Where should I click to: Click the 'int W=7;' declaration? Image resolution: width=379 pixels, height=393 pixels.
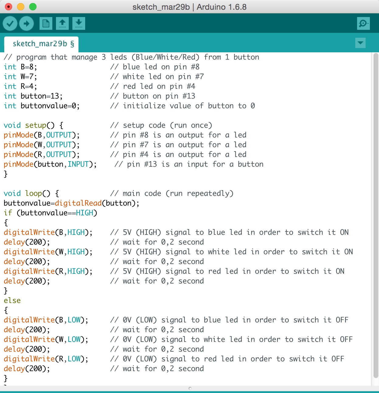click(20, 77)
